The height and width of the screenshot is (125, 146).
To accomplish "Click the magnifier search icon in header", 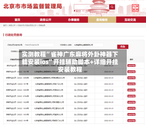I will click(112, 7).
